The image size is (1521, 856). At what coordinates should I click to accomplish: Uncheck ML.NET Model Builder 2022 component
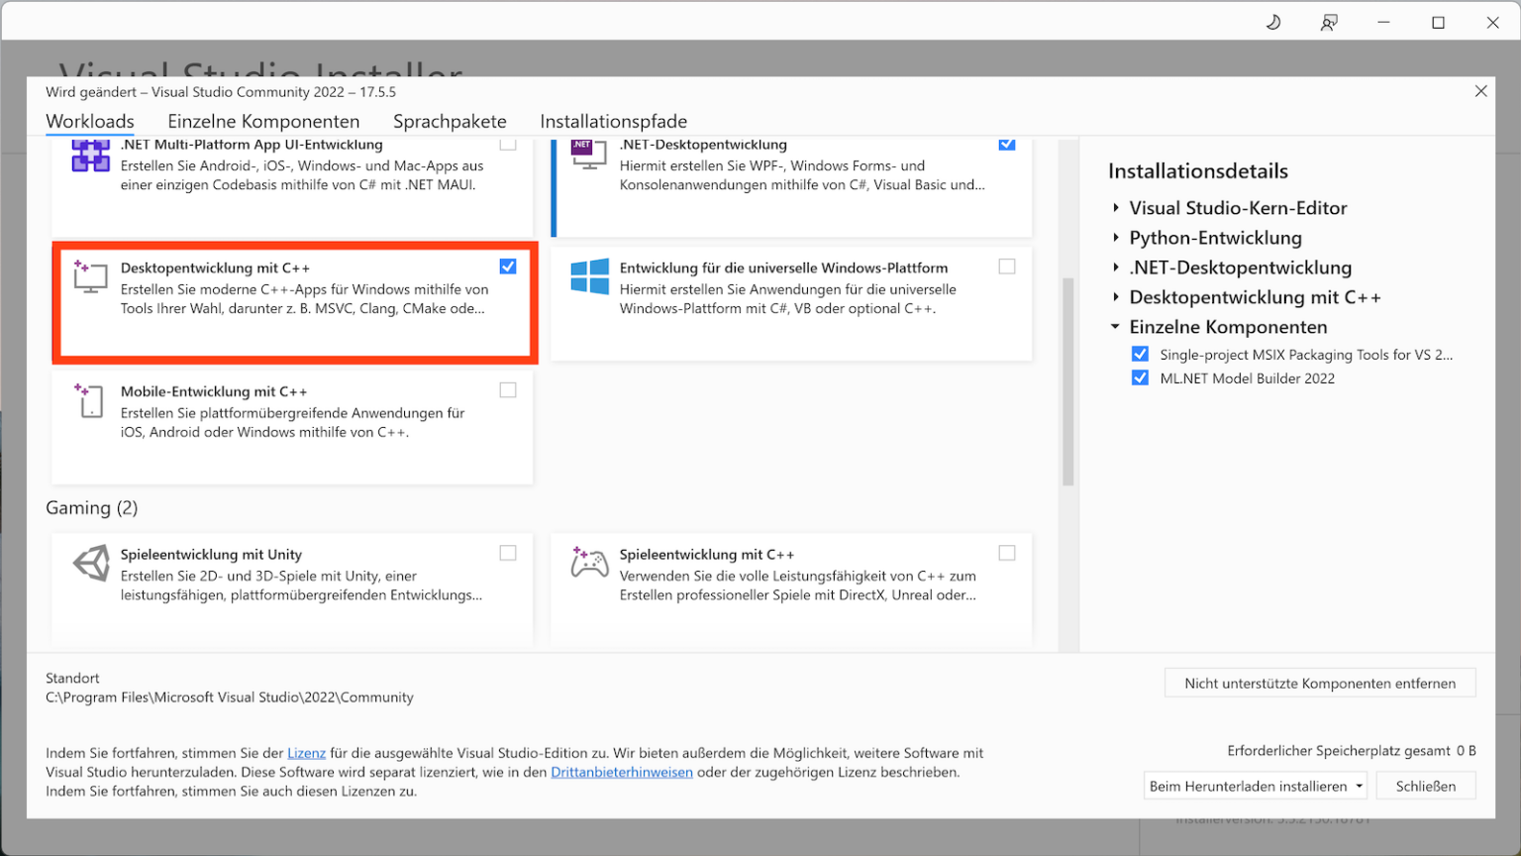pos(1140,377)
